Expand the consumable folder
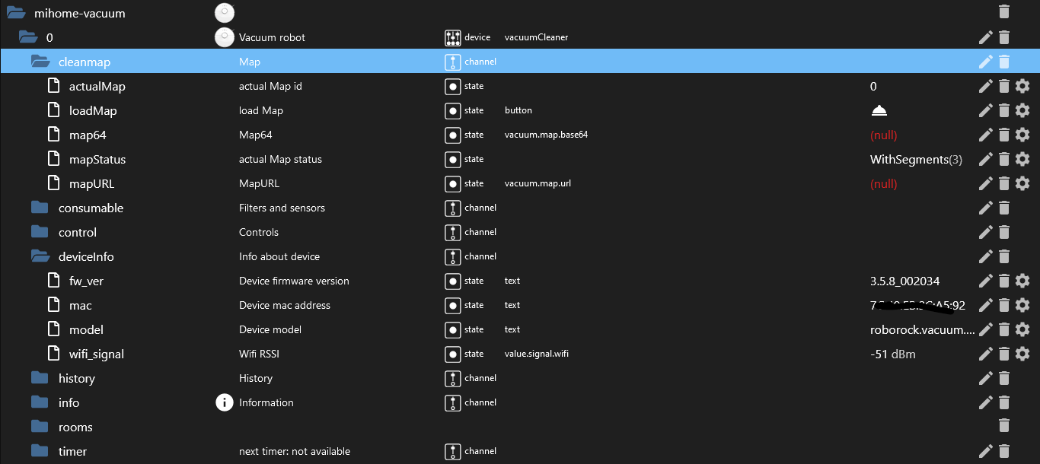1040x464 pixels. pyautogui.click(x=40, y=208)
